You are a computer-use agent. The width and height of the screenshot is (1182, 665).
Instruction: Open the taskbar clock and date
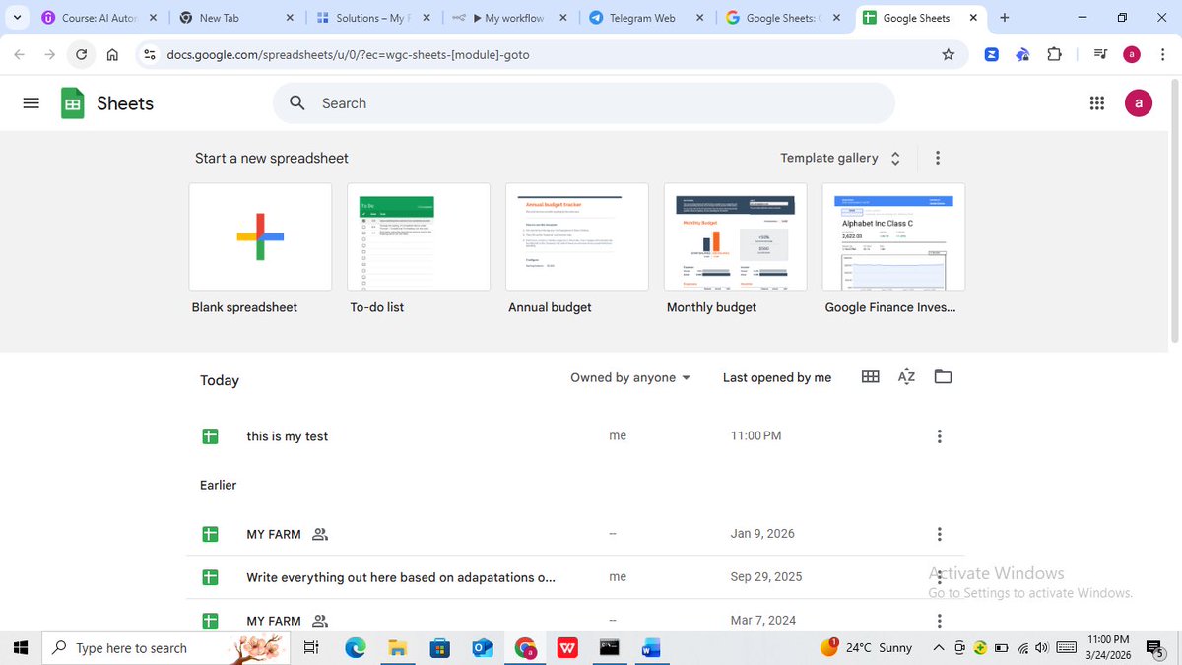(1108, 648)
